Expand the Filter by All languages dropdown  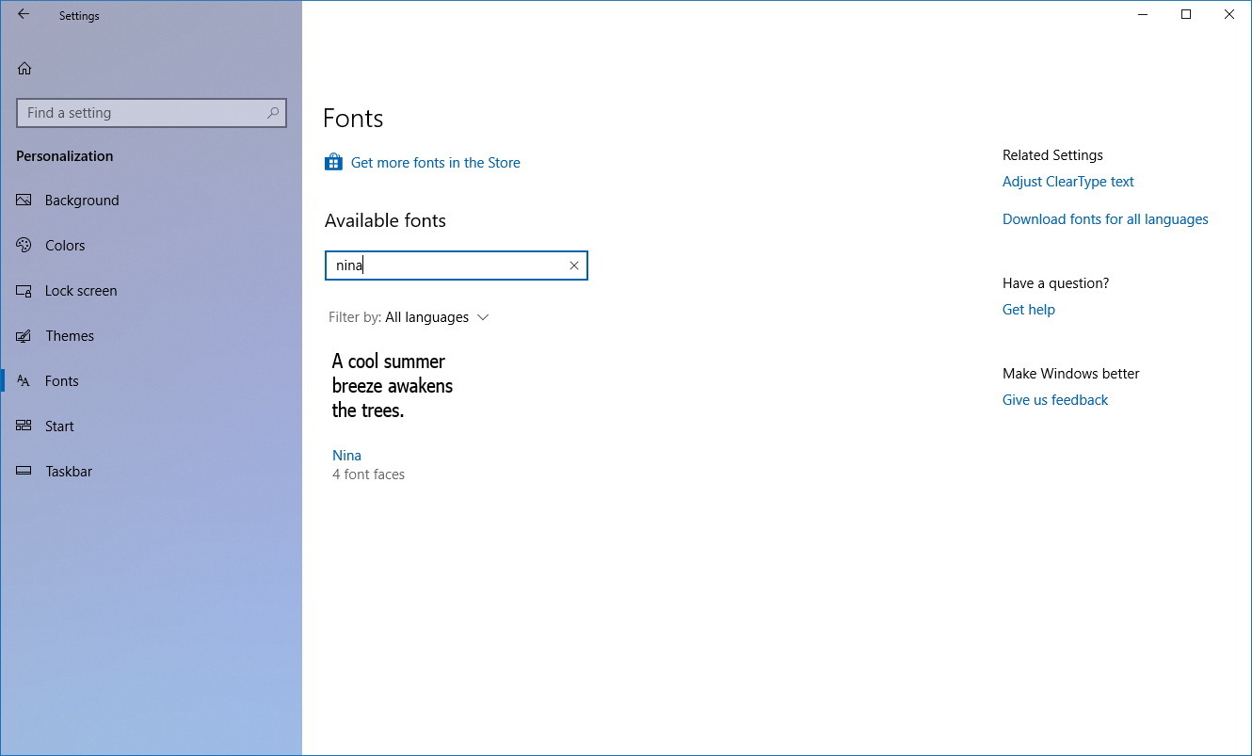(427, 317)
